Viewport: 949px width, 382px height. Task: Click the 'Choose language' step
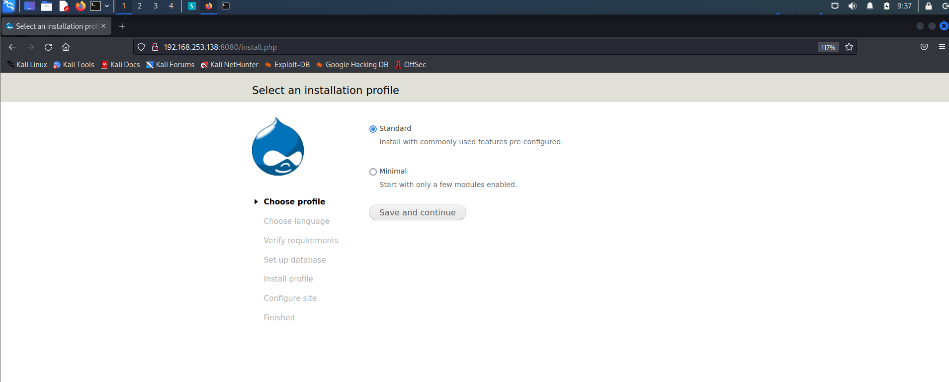[x=297, y=221]
